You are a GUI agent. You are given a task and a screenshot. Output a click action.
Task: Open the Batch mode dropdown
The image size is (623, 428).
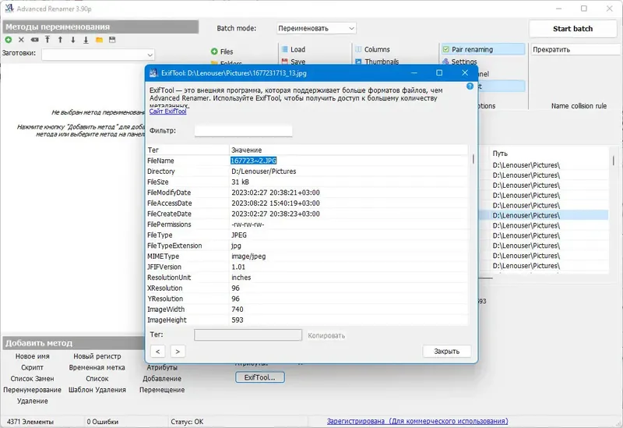(x=316, y=28)
